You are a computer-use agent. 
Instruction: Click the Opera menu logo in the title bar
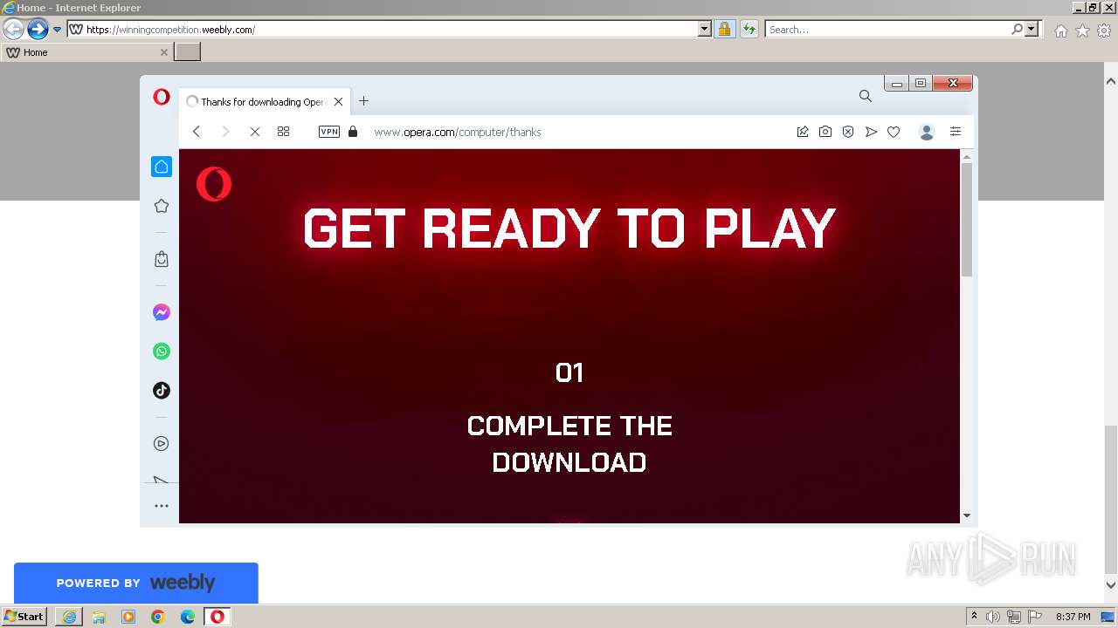(161, 97)
